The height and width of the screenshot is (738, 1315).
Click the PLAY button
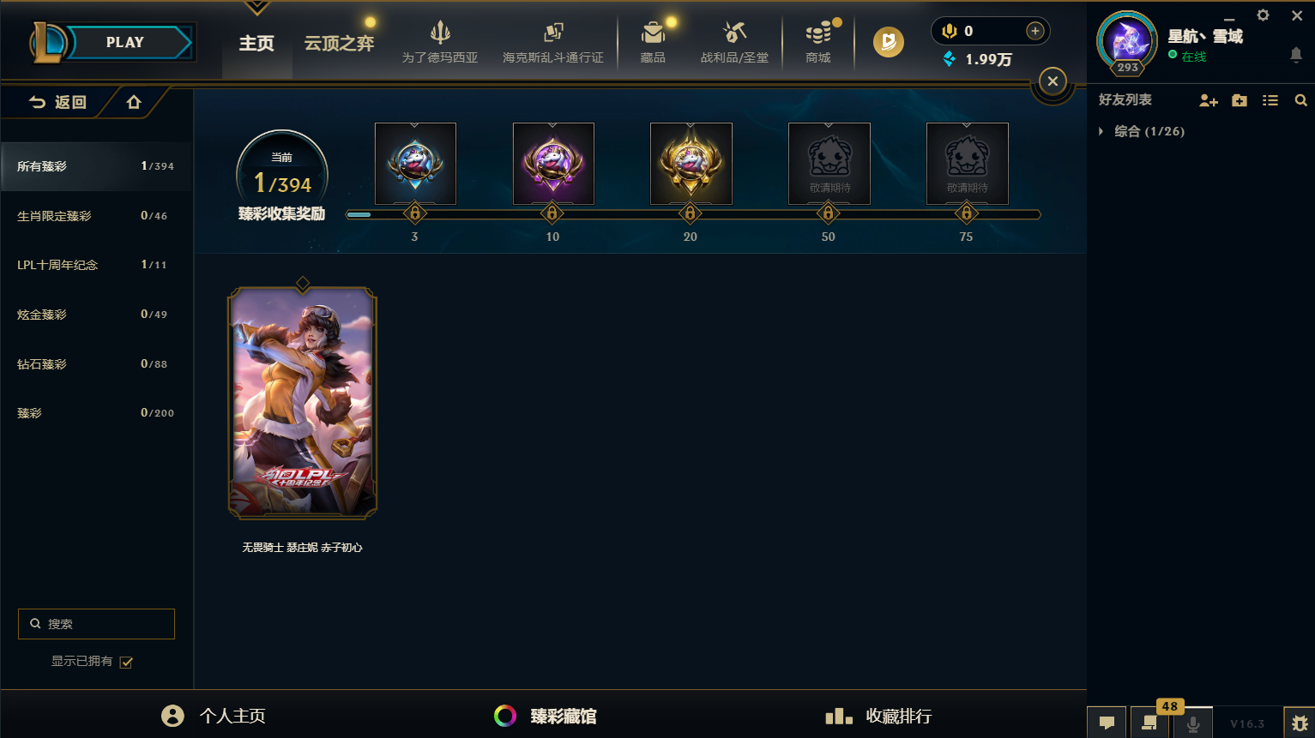pyautogui.click(x=125, y=42)
